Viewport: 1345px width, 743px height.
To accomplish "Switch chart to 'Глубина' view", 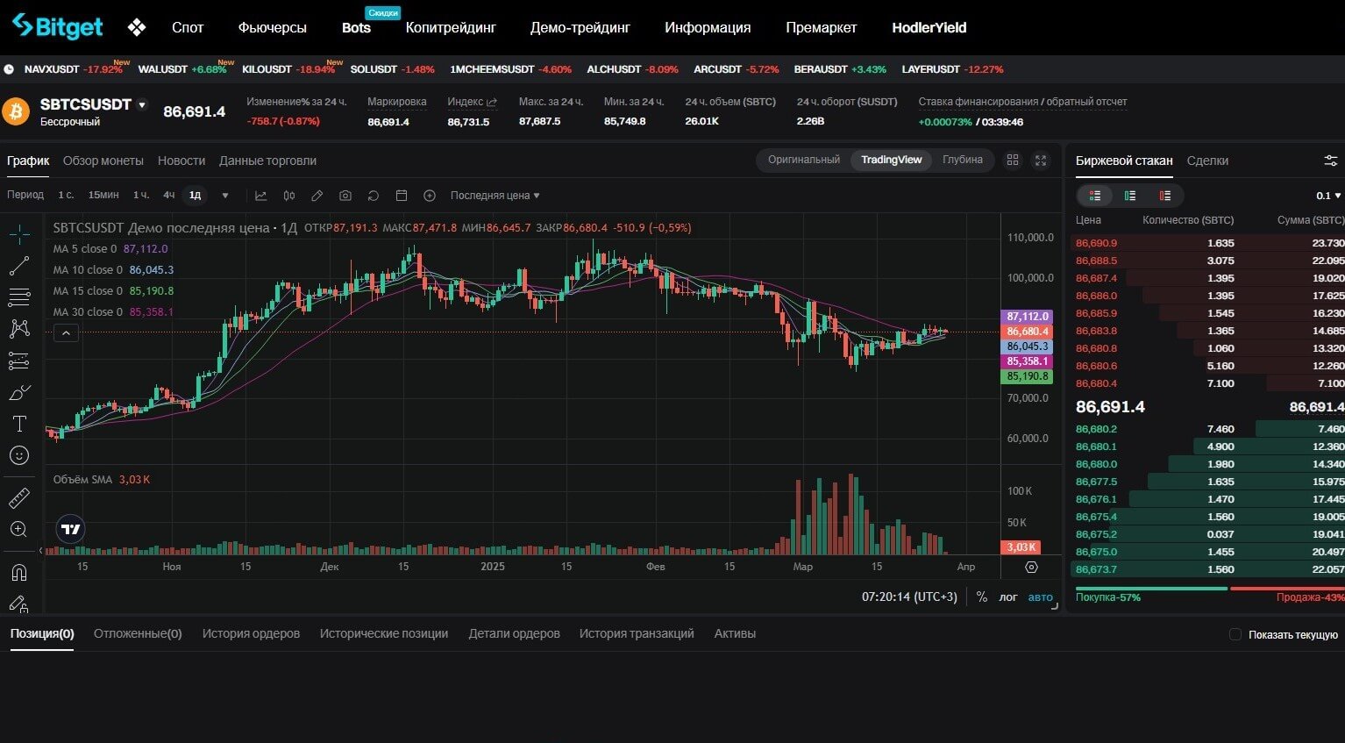I will (x=962, y=160).
